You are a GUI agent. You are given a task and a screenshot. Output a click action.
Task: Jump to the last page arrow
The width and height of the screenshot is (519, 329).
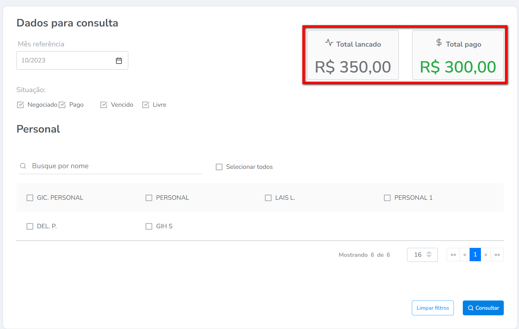pyautogui.click(x=497, y=255)
